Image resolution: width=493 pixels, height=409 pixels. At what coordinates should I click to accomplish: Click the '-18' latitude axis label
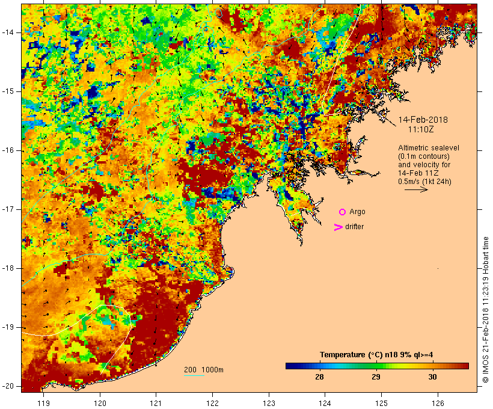(8, 268)
